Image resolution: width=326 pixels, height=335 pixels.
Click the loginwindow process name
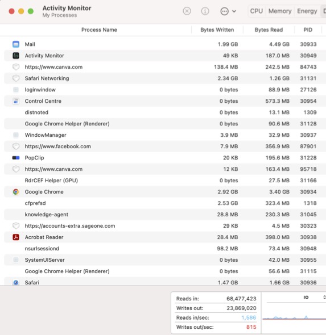pyautogui.click(x=40, y=90)
